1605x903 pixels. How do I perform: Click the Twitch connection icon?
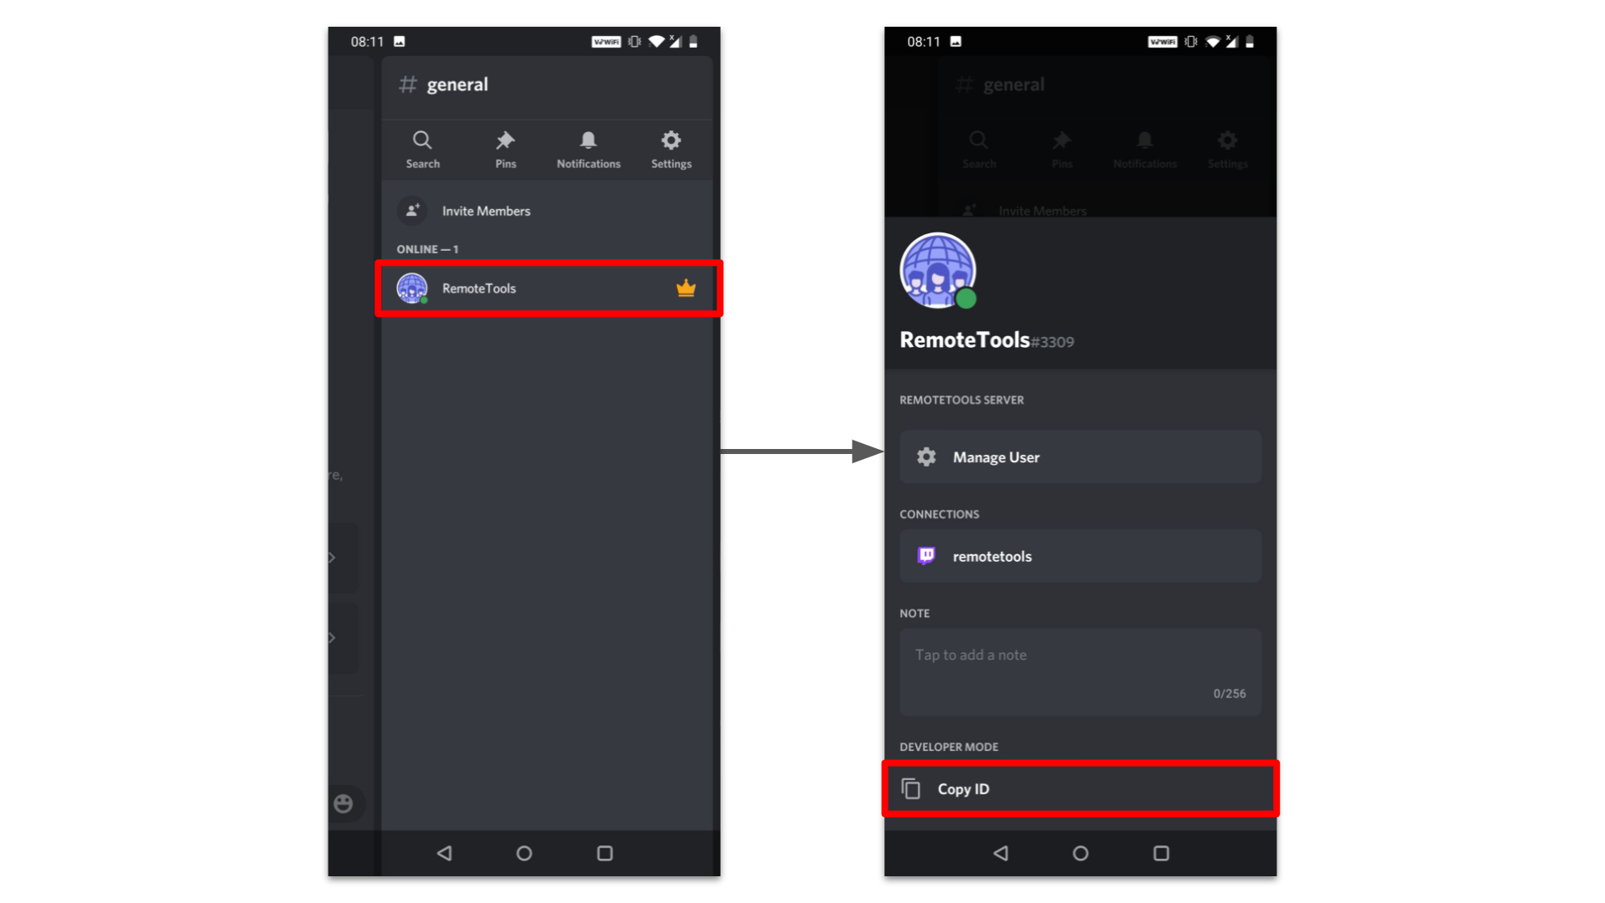(926, 554)
